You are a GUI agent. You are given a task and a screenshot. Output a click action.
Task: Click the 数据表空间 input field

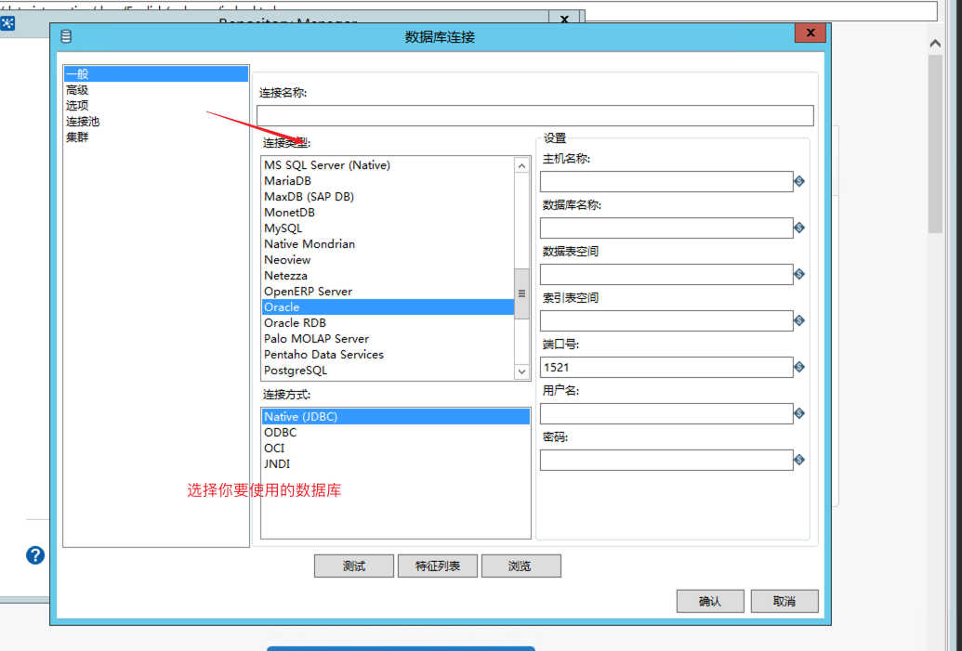(x=666, y=274)
